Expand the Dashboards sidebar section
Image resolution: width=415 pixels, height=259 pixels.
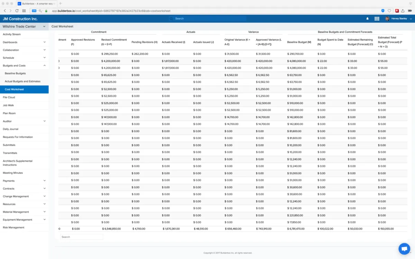point(45,42)
